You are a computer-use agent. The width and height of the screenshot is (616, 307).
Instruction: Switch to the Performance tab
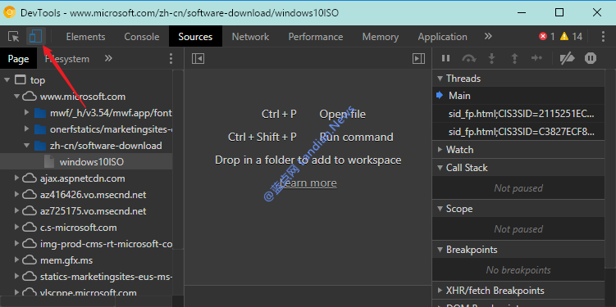tap(316, 37)
